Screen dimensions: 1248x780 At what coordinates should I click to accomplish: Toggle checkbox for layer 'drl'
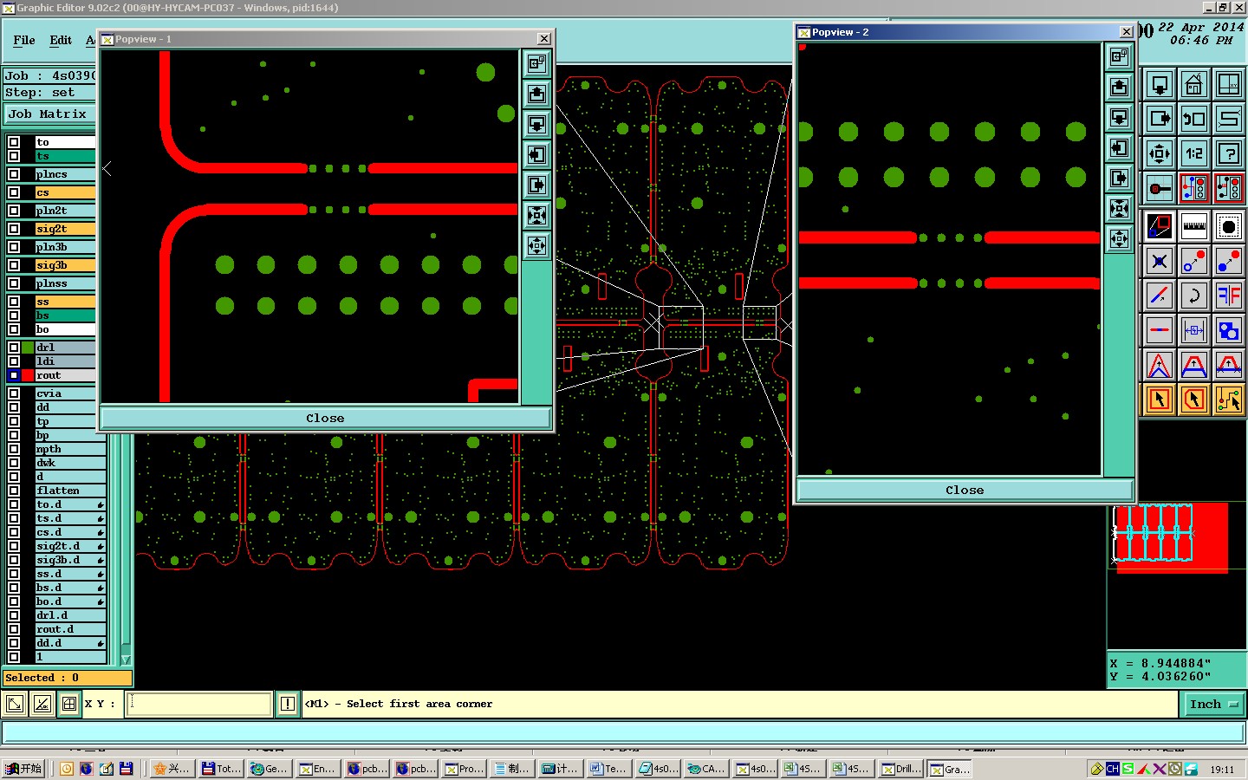(14, 348)
